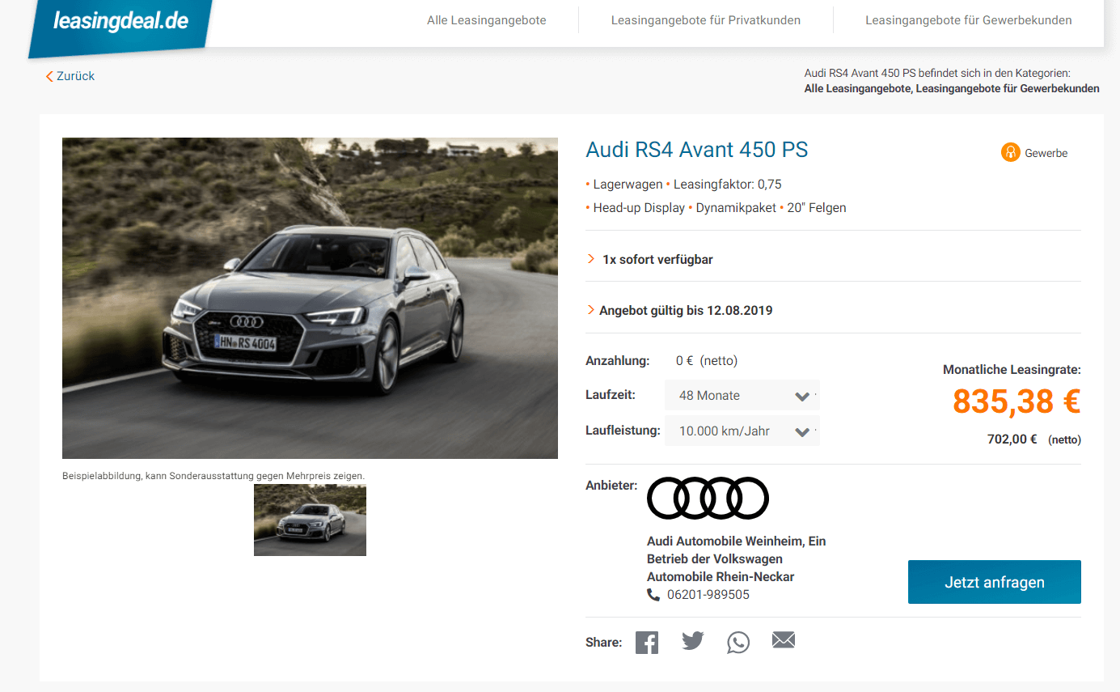Click the dealer phone number 06201-989505
Viewport: 1120px width, 692px height.
(708, 595)
